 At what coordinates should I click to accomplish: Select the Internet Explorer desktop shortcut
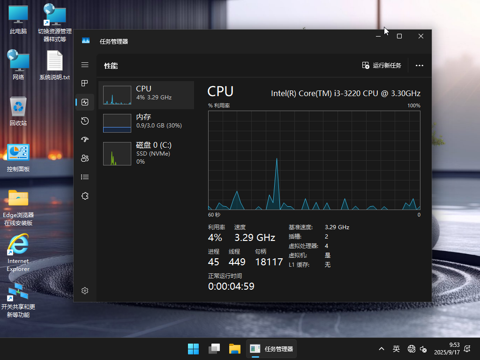point(18,253)
